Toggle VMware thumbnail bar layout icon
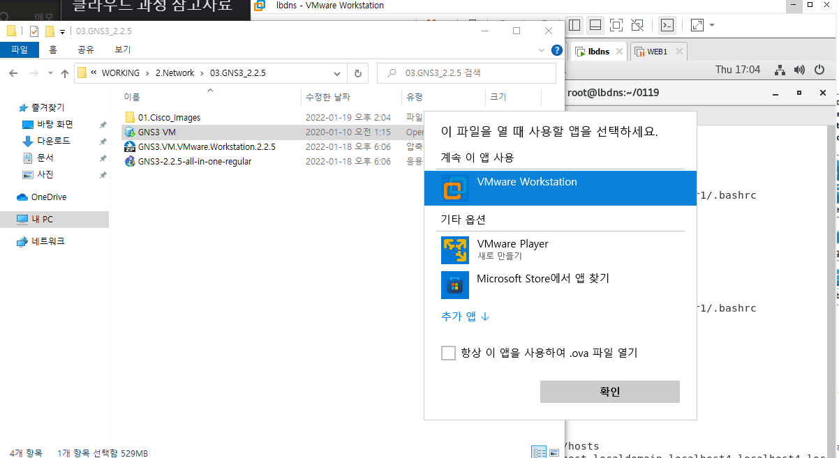Viewport: 839px width, 458px height. (x=595, y=25)
